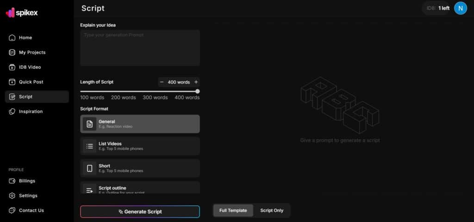Click the General format document icon
Viewport: 474px width, 222px height.
point(89,124)
